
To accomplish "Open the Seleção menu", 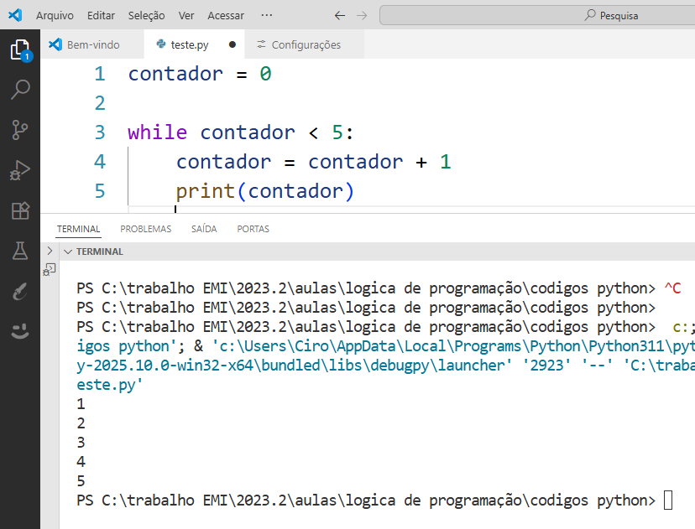I will 147,16.
